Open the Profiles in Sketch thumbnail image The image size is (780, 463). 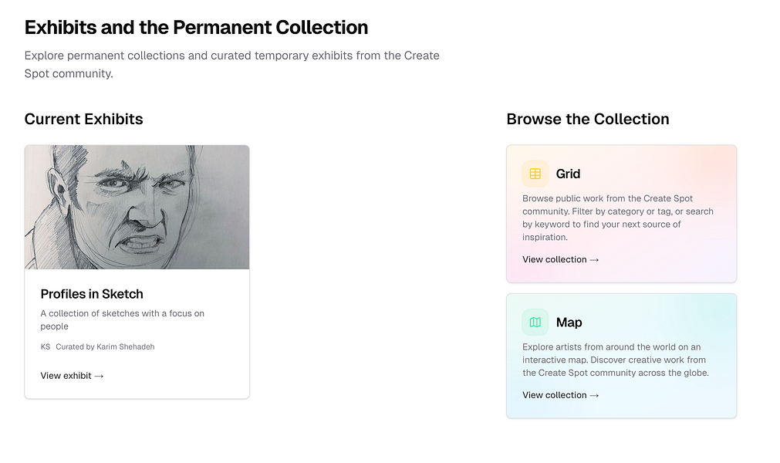[137, 208]
